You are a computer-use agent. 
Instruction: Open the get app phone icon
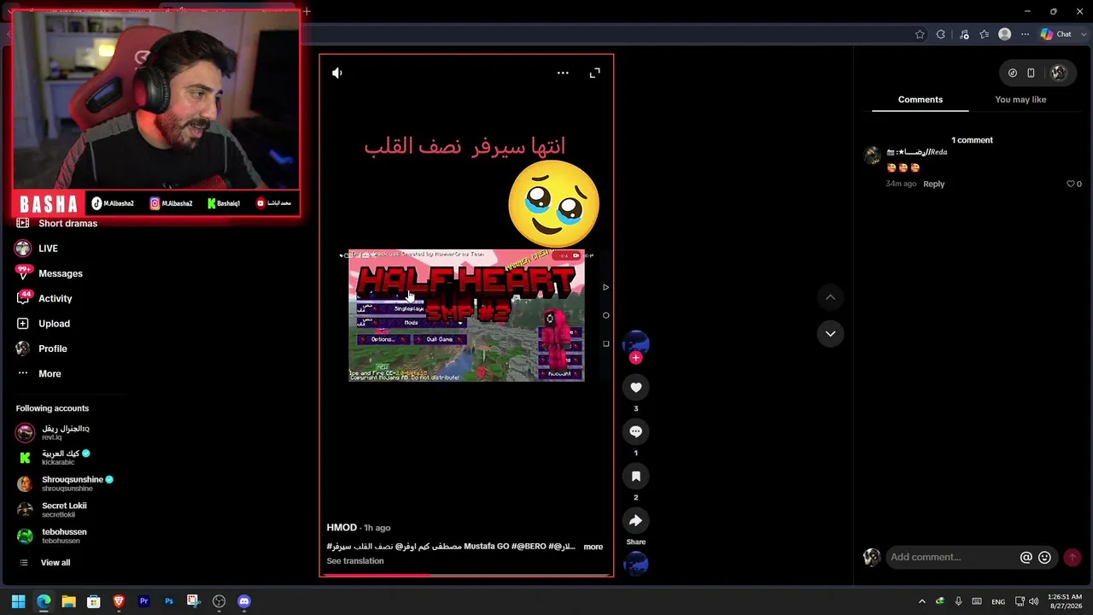1031,73
